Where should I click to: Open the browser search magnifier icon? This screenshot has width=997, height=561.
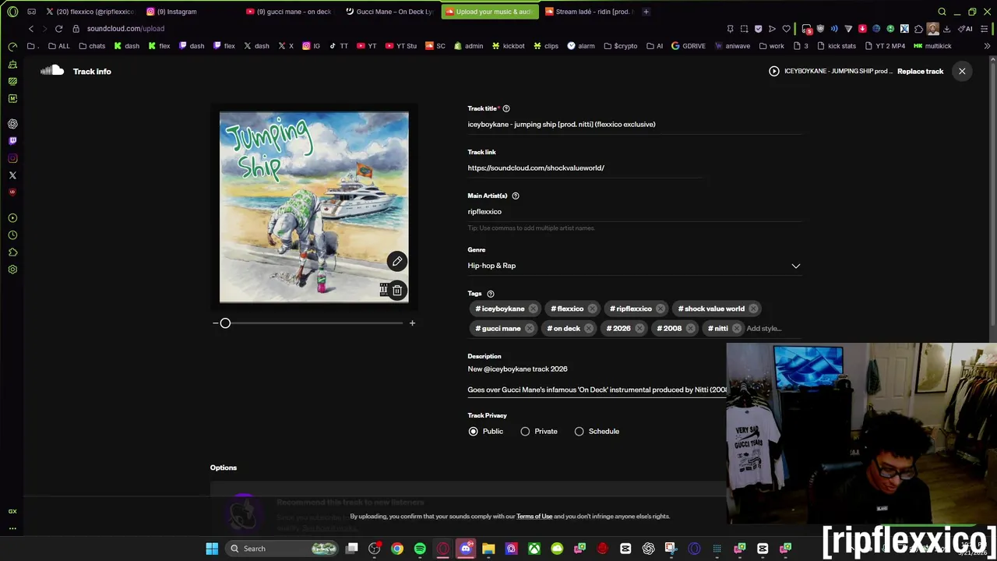pyautogui.click(x=942, y=12)
